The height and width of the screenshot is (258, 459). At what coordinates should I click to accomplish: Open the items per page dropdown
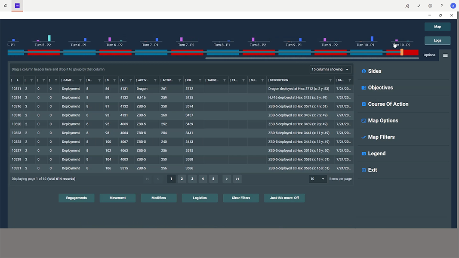317,179
